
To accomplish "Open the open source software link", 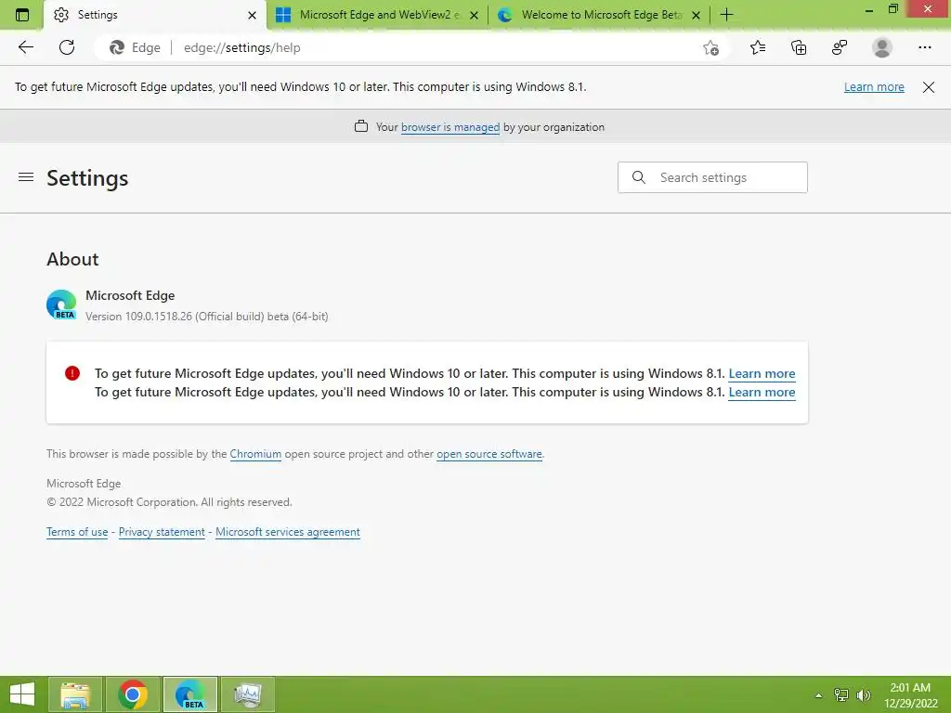I will pyautogui.click(x=489, y=453).
